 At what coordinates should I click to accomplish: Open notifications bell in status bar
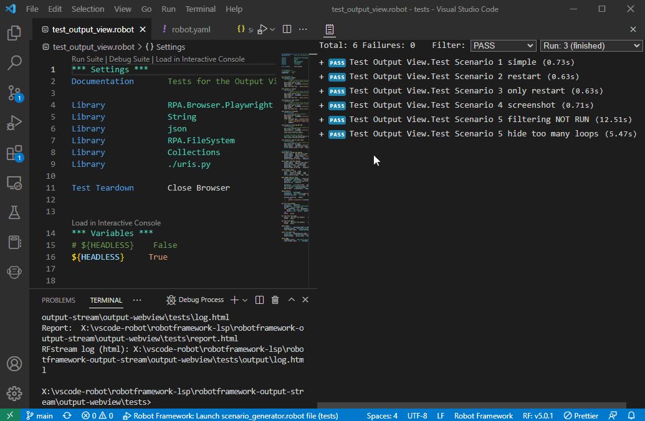(x=631, y=415)
